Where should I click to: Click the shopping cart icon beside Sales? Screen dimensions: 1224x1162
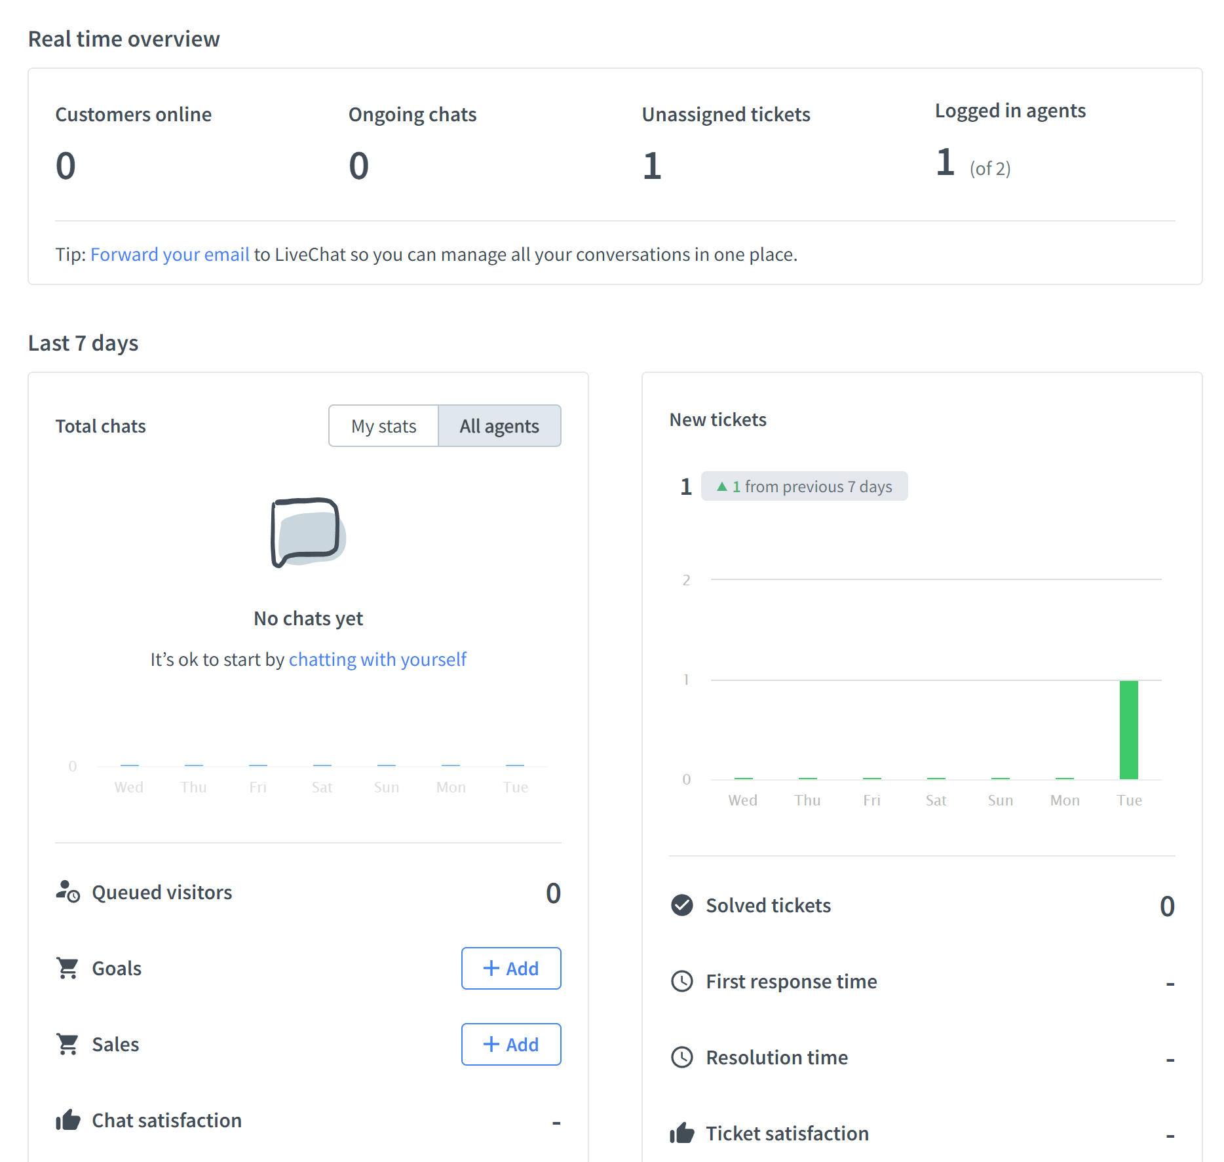67,1044
